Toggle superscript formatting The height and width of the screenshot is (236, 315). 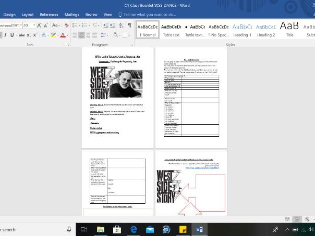tap(35, 35)
